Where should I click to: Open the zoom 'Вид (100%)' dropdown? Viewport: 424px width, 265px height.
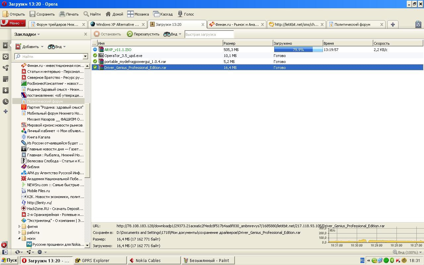406,252
